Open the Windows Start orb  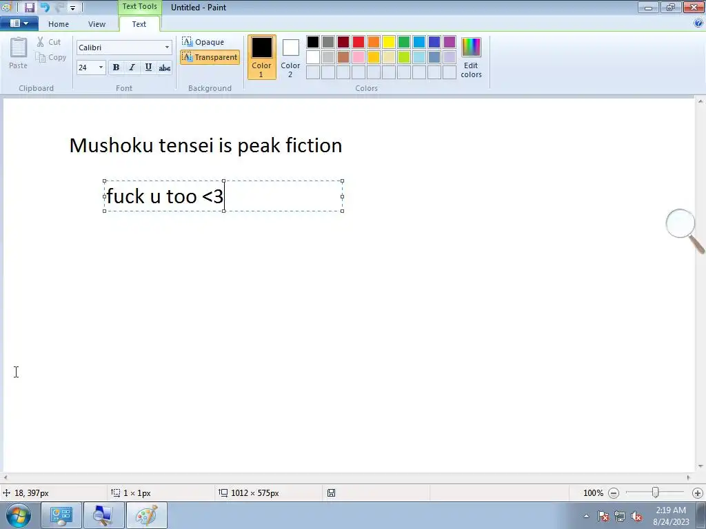[x=18, y=515]
